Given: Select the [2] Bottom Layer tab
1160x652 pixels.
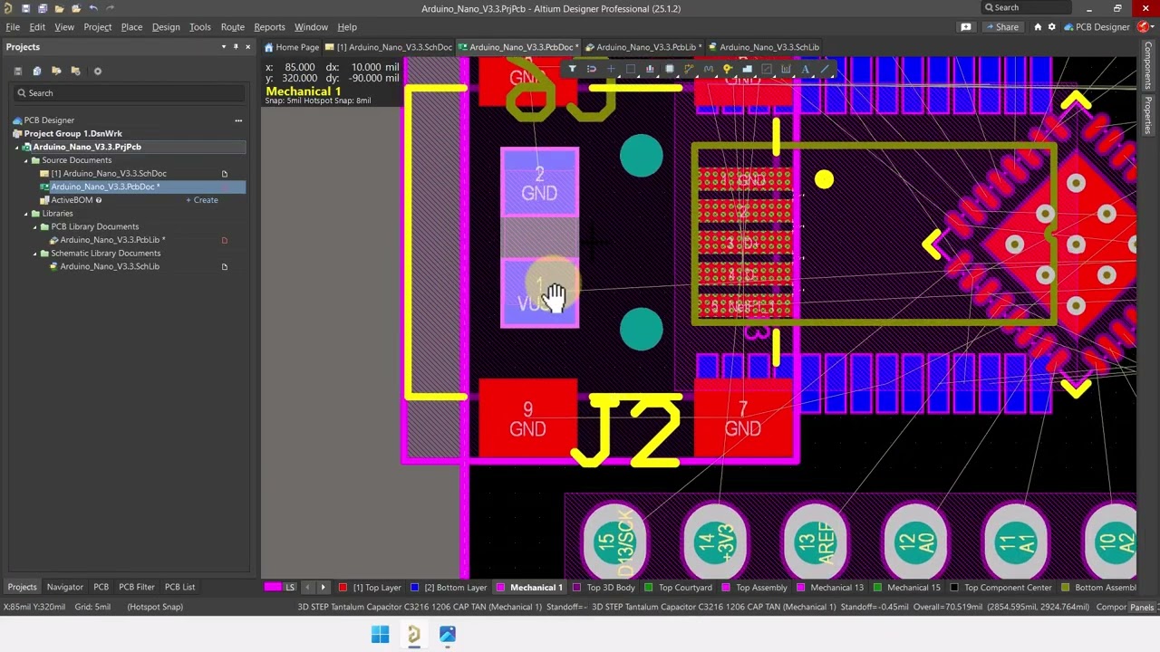Looking at the screenshot, I should 448,588.
